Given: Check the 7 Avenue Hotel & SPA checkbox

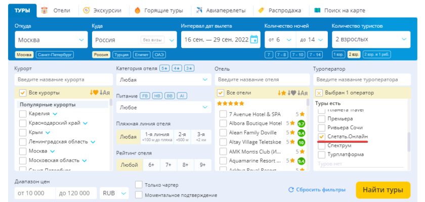Looking at the screenshot, I should click(x=223, y=114).
